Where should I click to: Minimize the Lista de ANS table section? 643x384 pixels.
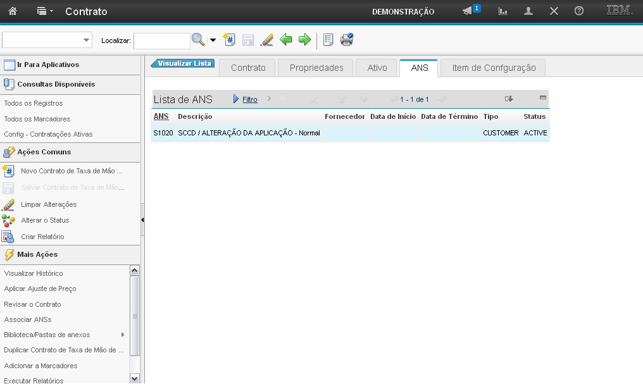(542, 98)
